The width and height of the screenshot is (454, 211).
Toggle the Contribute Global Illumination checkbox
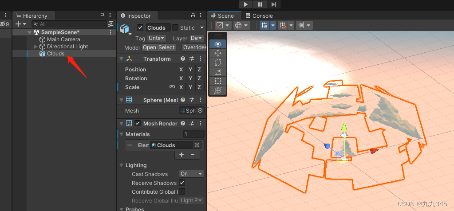(x=182, y=191)
